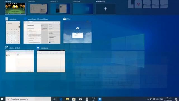Click the 'Desktop 1' label

point(9,1)
